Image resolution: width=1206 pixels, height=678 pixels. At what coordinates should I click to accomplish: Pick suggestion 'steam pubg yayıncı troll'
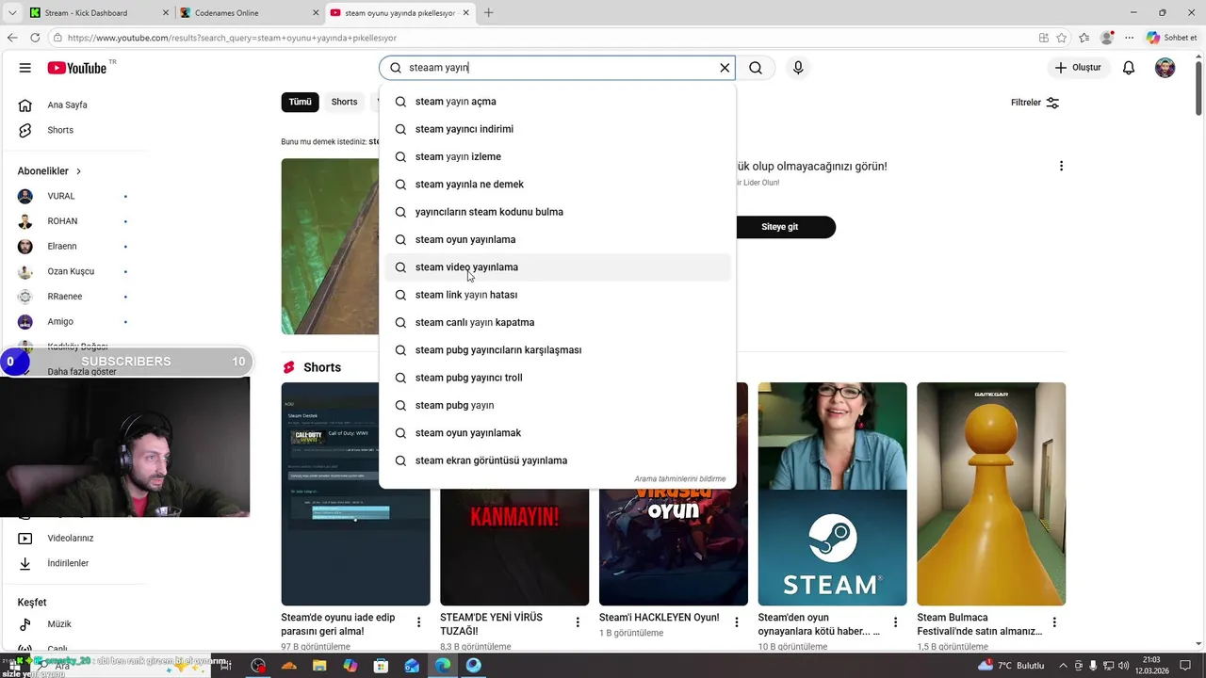[x=557, y=378]
